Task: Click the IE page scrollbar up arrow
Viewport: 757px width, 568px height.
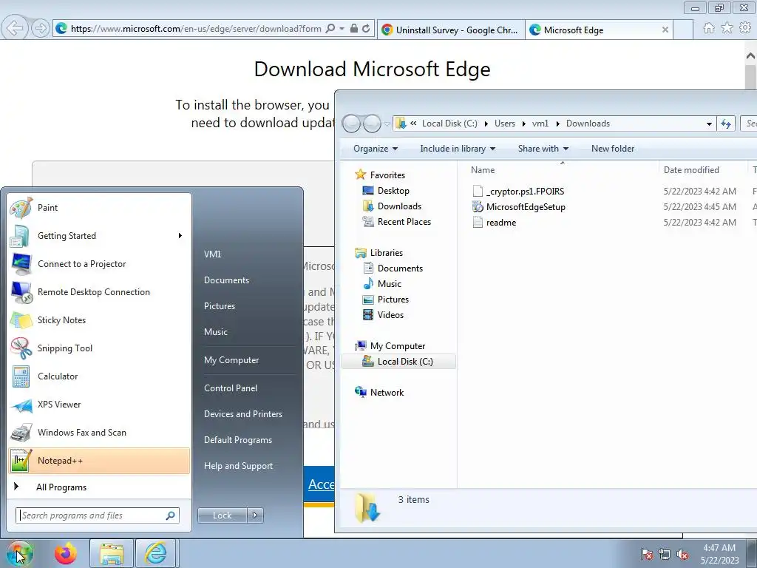Action: (750, 56)
